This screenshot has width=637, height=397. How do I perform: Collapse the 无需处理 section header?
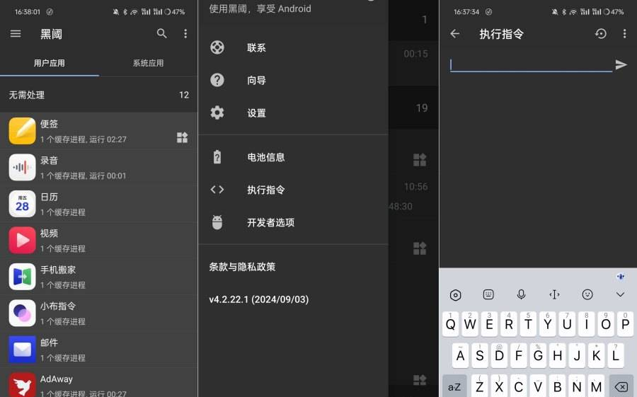98,95
